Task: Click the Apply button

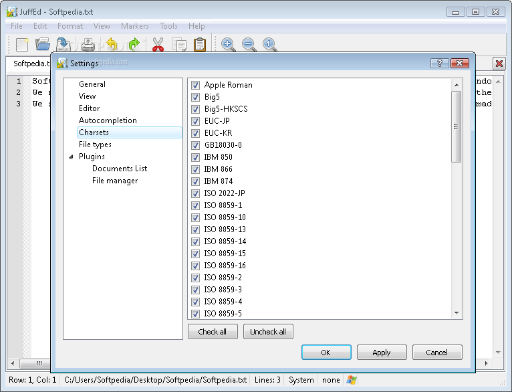Action: point(382,353)
